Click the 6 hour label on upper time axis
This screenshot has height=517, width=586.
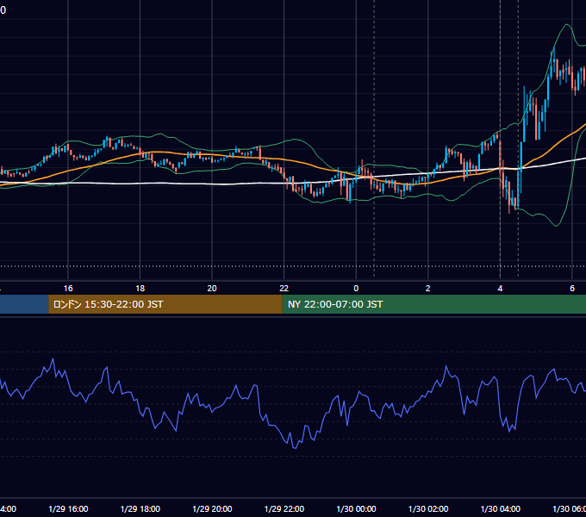coord(572,289)
